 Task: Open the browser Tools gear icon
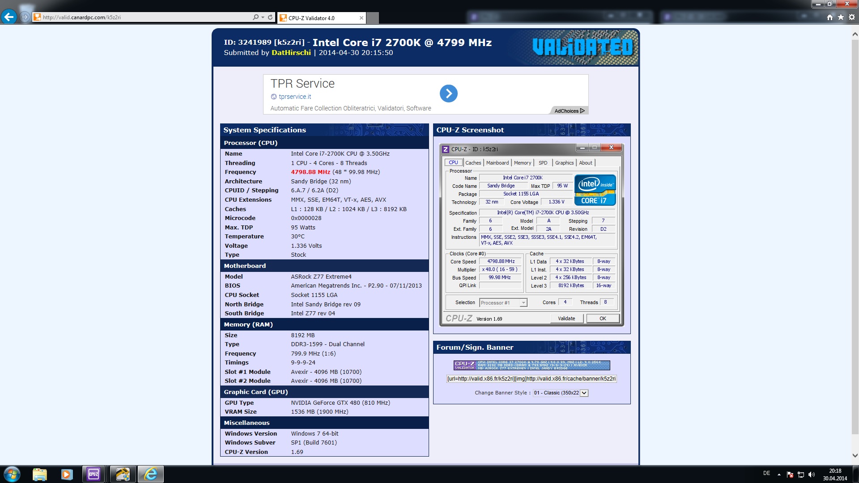point(852,17)
